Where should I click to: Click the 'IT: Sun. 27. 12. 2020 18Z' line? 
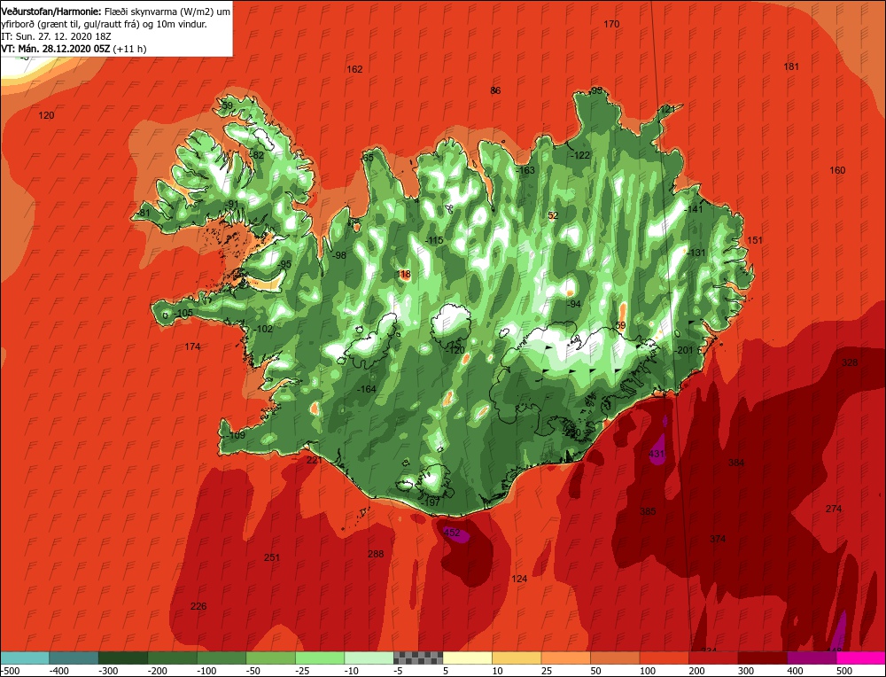point(56,36)
